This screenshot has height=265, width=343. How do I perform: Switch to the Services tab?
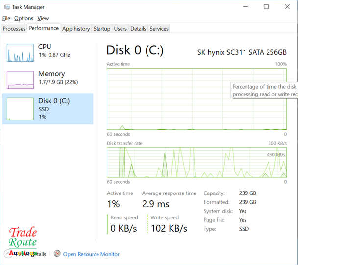pos(159,28)
